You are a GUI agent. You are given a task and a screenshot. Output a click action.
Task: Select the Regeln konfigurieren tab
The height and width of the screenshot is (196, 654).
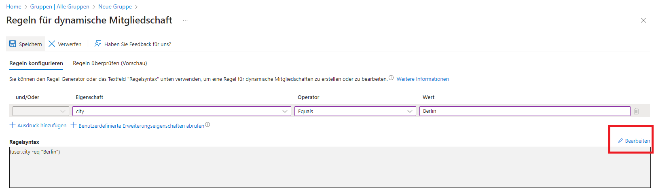[36, 63]
